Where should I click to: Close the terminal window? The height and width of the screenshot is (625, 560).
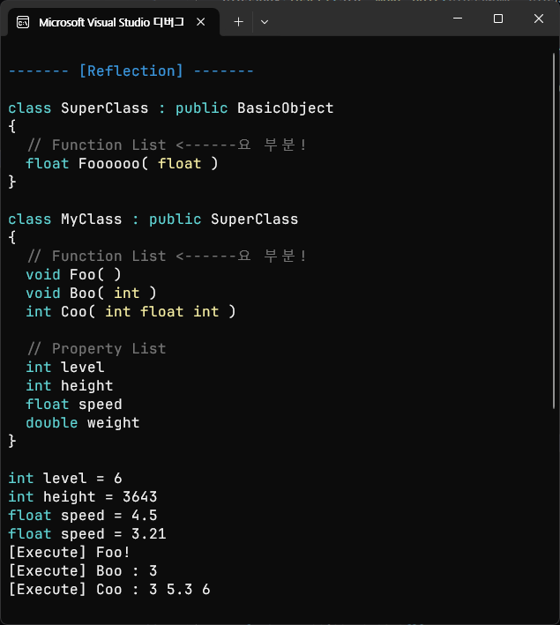click(539, 19)
